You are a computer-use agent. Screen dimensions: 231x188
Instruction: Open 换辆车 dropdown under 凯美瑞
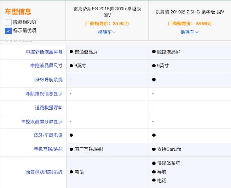pyautogui.click(x=189, y=32)
